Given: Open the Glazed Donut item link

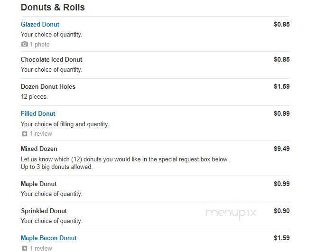Looking at the screenshot, I should click(40, 24).
